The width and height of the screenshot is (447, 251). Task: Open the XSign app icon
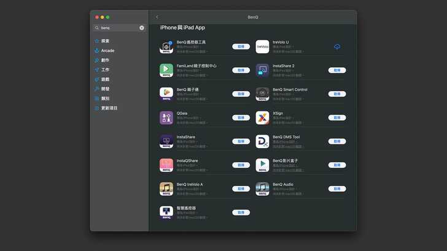(262, 118)
